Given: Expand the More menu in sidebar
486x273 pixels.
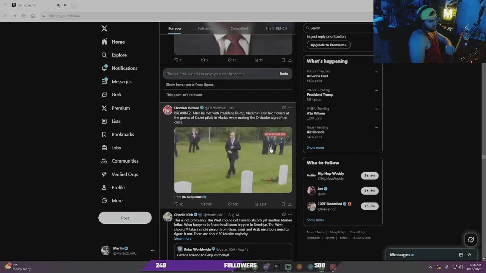Looking at the screenshot, I should [112, 201].
